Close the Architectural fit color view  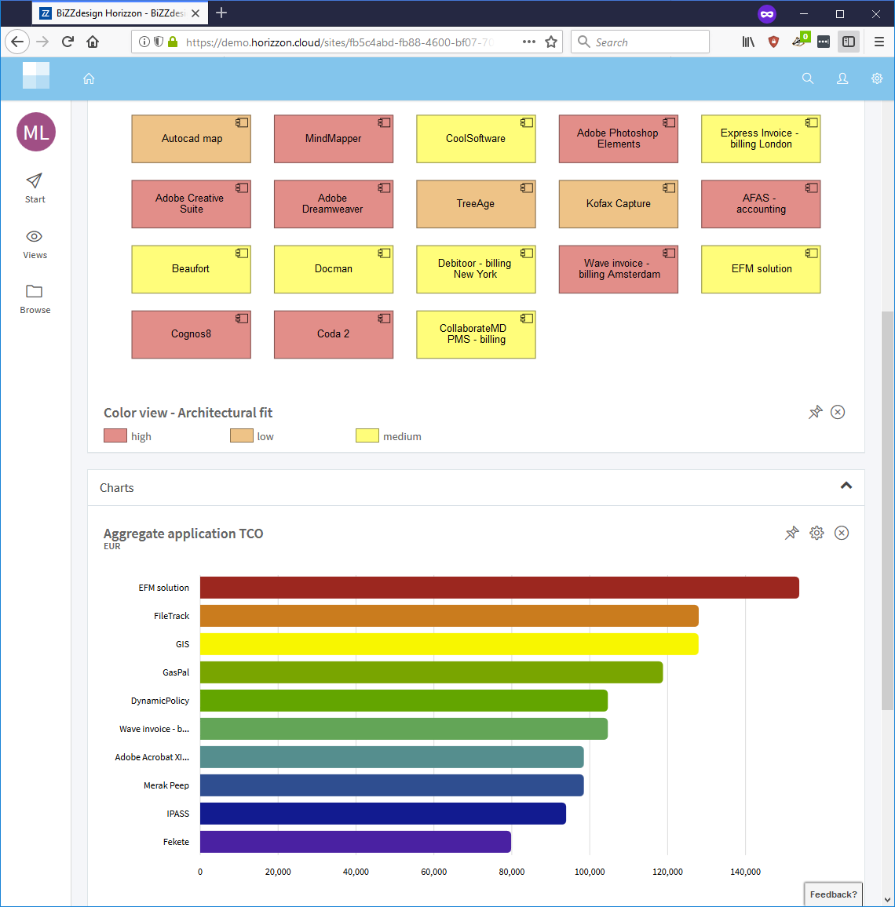click(x=838, y=412)
